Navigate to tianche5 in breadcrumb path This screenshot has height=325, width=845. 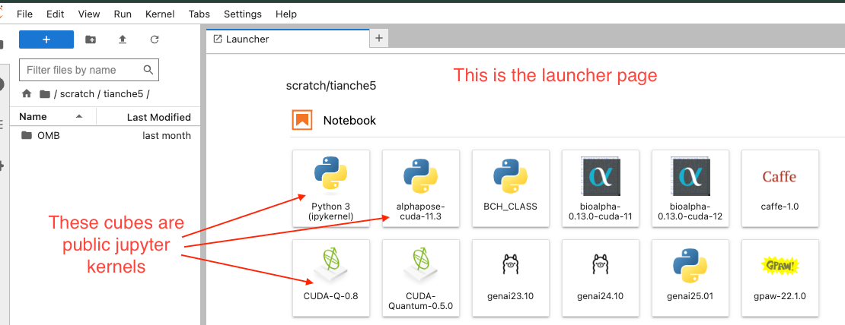pyautogui.click(x=124, y=94)
